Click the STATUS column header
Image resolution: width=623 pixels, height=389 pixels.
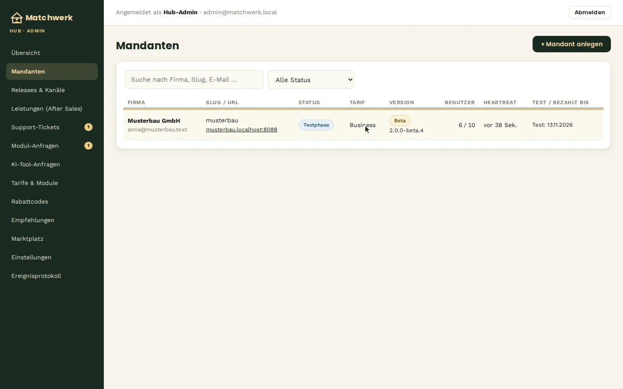coord(309,102)
